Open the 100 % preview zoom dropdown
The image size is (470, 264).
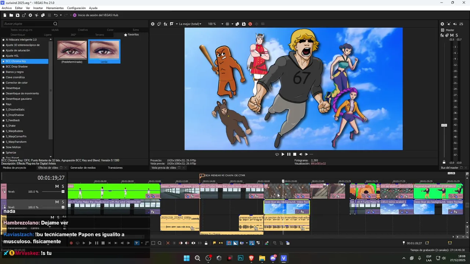click(x=216, y=24)
